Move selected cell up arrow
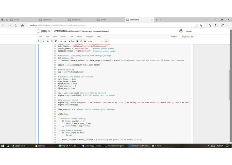 click(61, 41)
